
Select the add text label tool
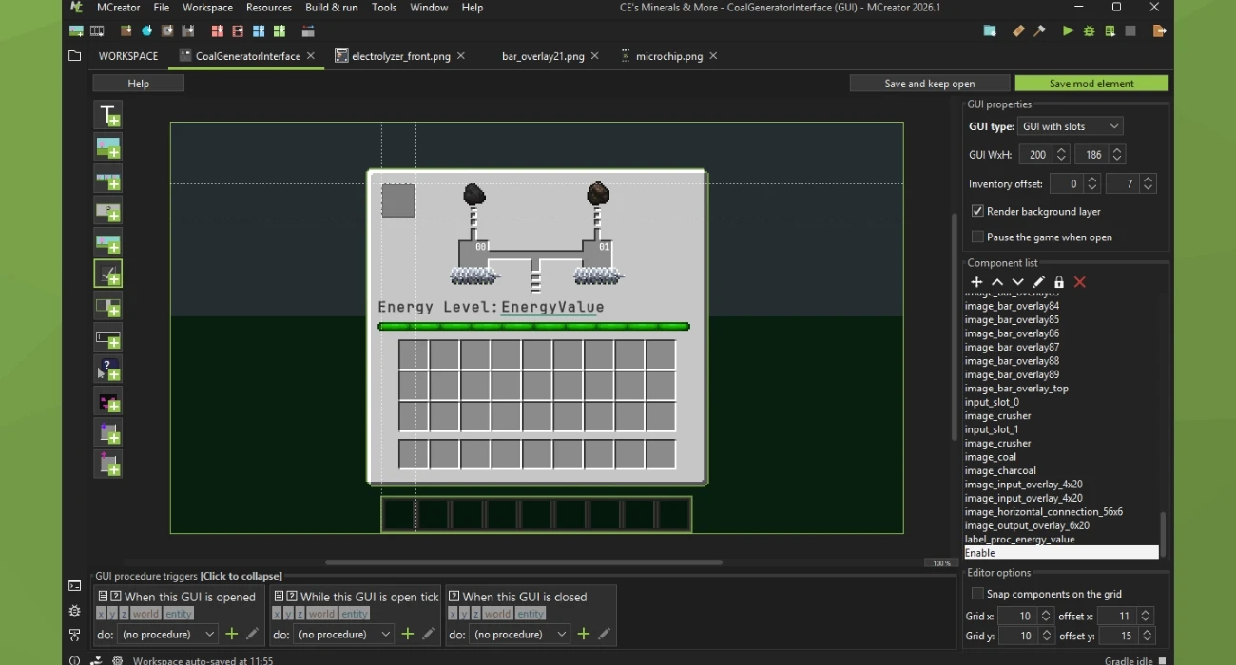(x=108, y=115)
